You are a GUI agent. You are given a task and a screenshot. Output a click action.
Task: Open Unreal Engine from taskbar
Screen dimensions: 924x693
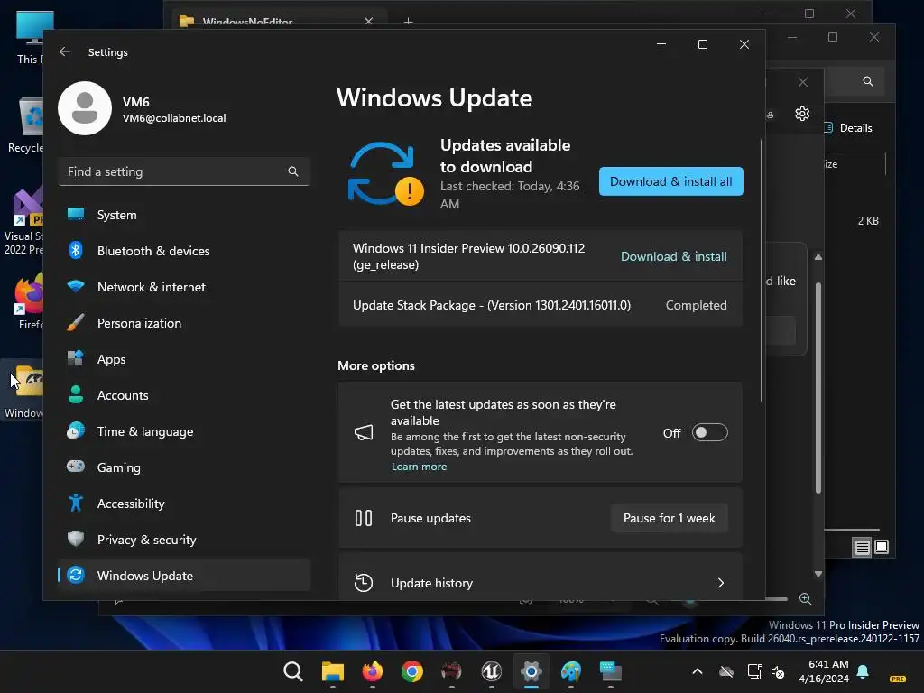(x=492, y=671)
